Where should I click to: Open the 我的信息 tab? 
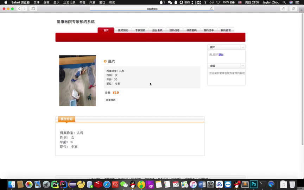[174, 30]
